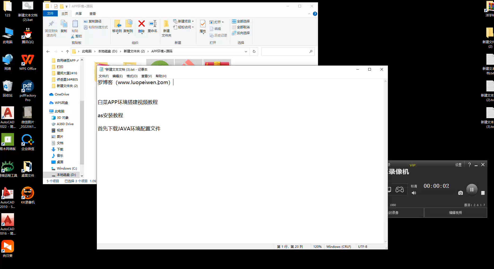494x269 pixels.
Task: Pause recording in KK recorder
Action: pos(471,189)
